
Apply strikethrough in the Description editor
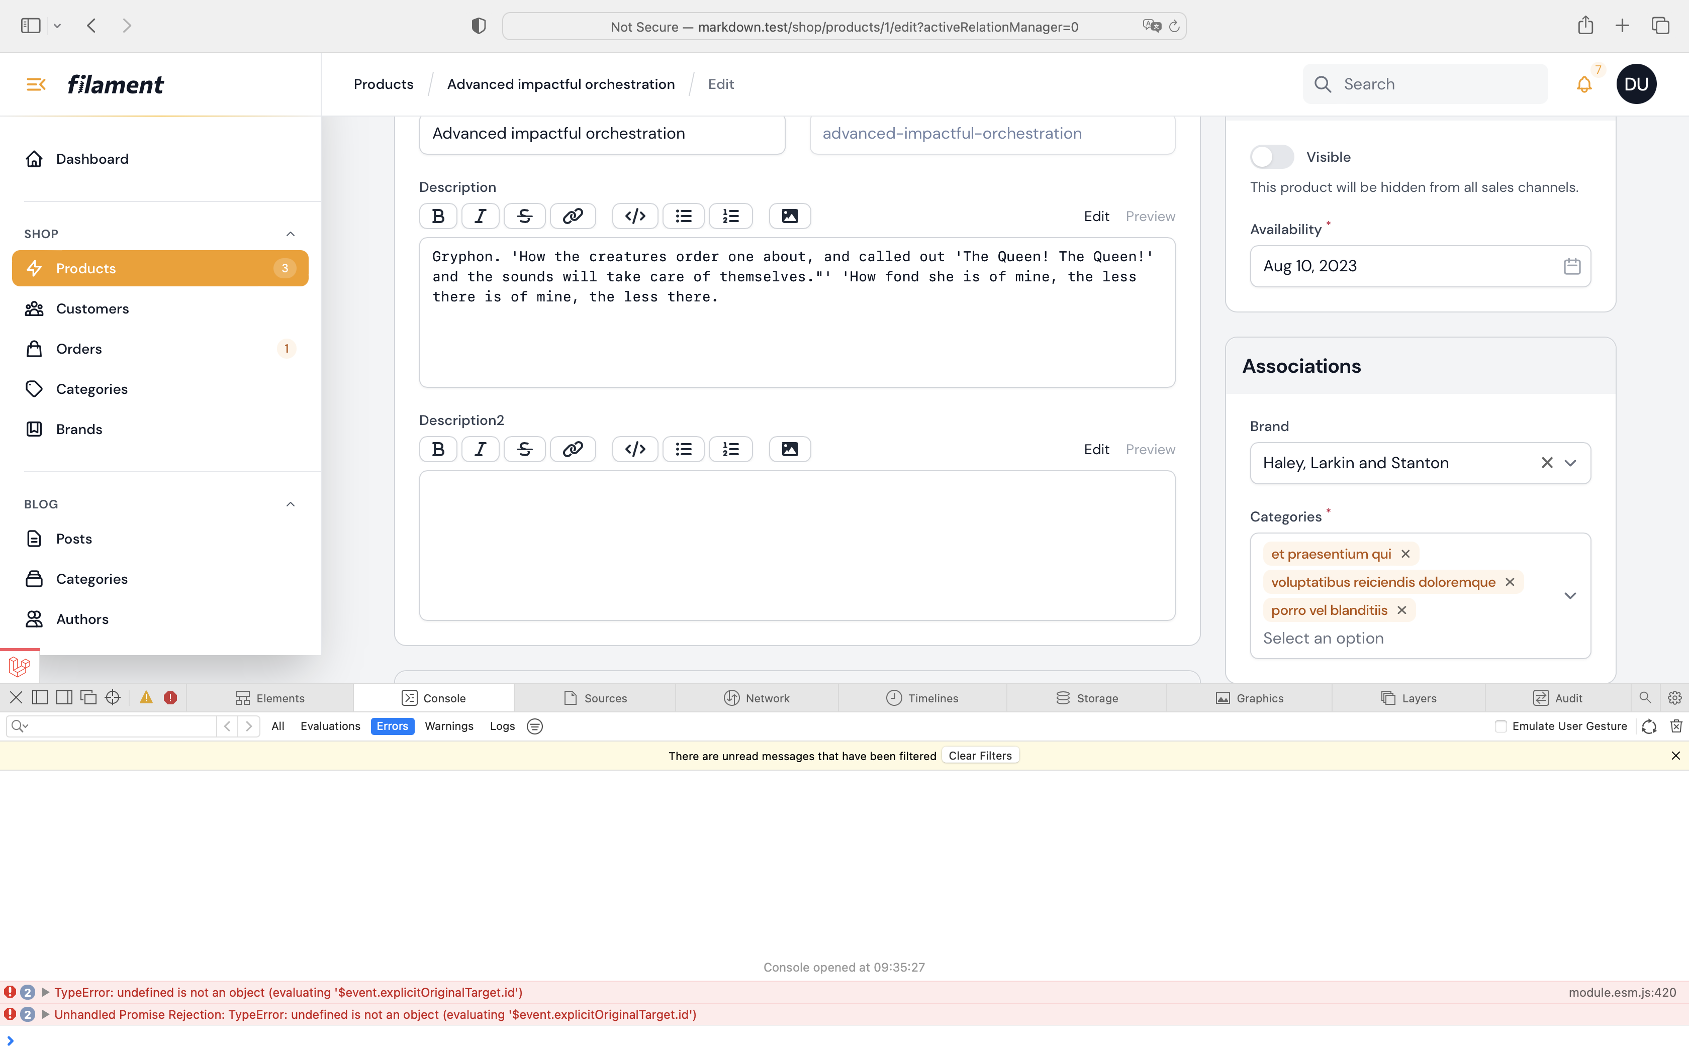click(525, 216)
